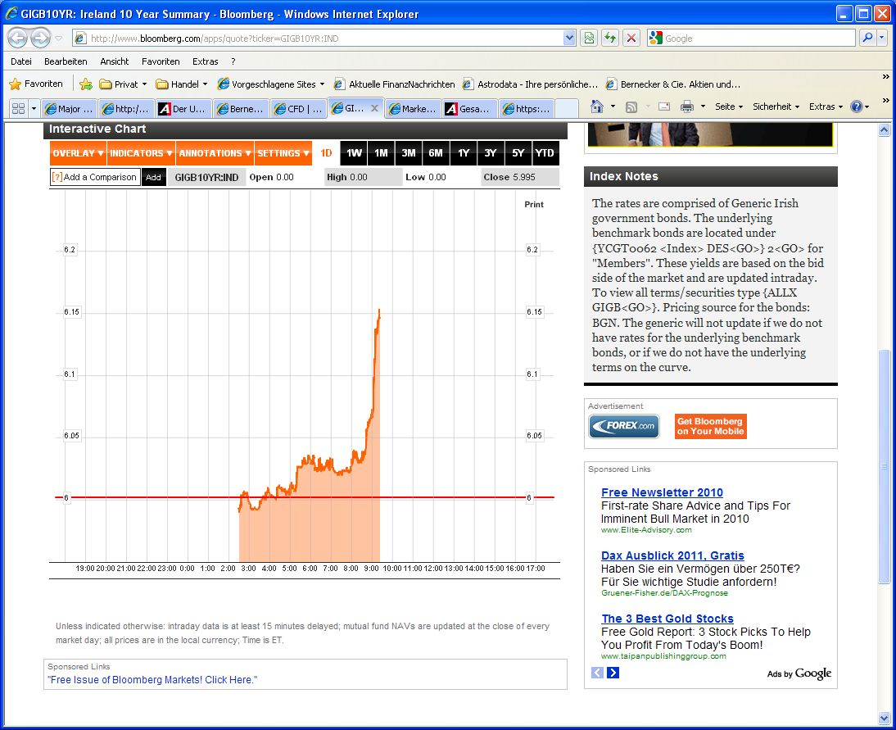The height and width of the screenshot is (730, 896).
Task: Select the 1W chart range
Action: pyautogui.click(x=354, y=153)
